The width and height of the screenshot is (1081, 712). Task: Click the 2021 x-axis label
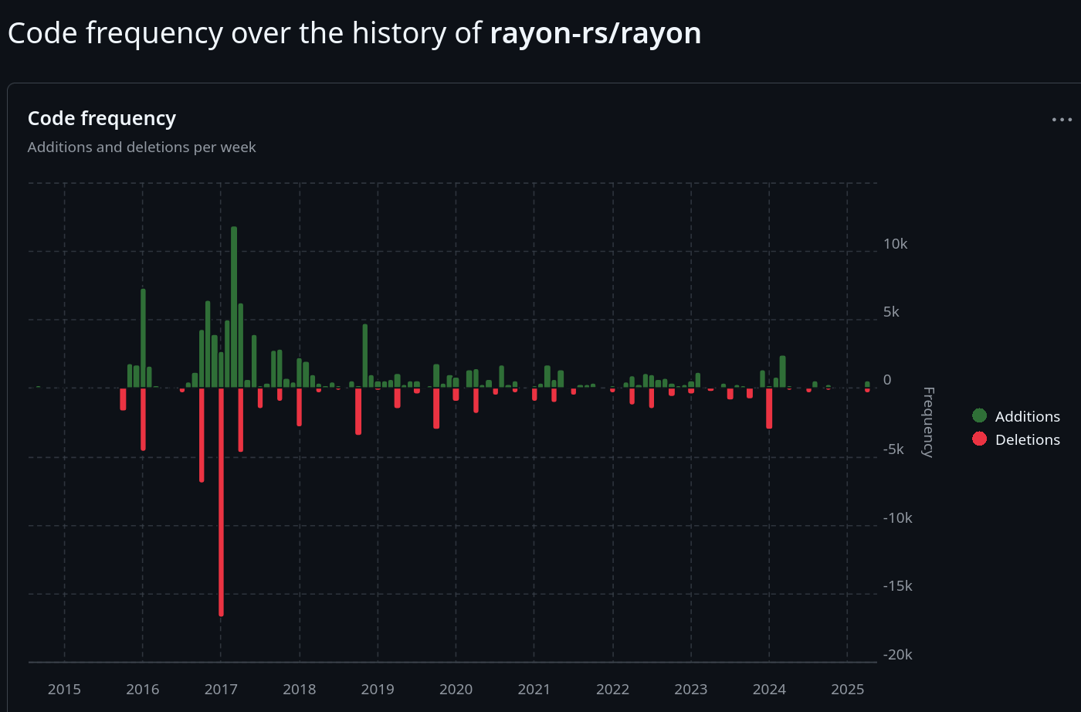click(534, 689)
